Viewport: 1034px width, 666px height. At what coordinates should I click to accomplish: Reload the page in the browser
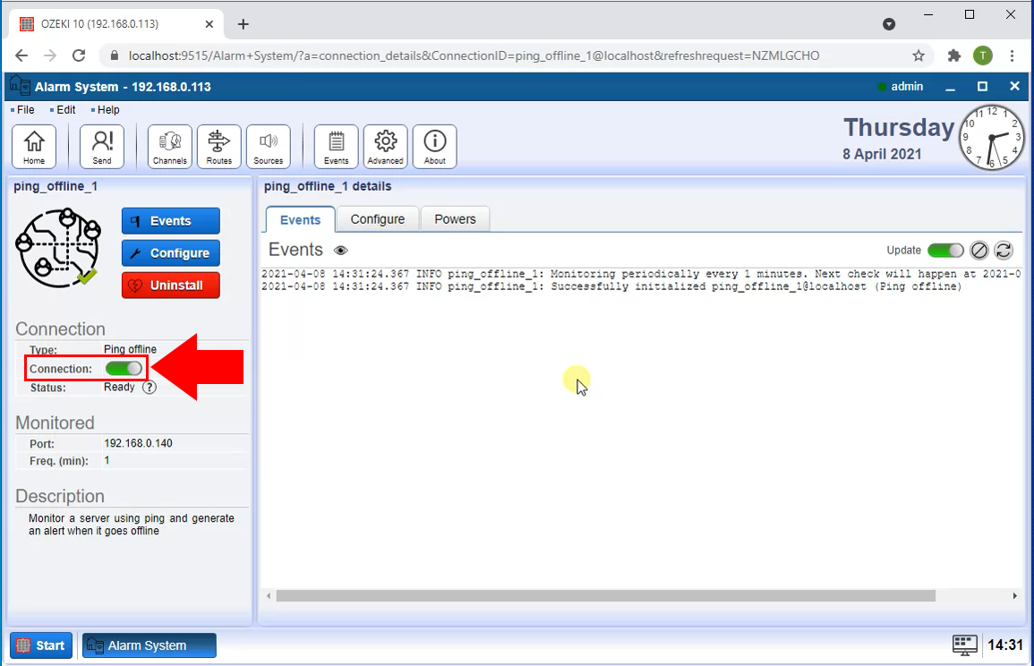coord(79,55)
